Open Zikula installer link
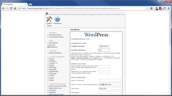 tap(51, 80)
